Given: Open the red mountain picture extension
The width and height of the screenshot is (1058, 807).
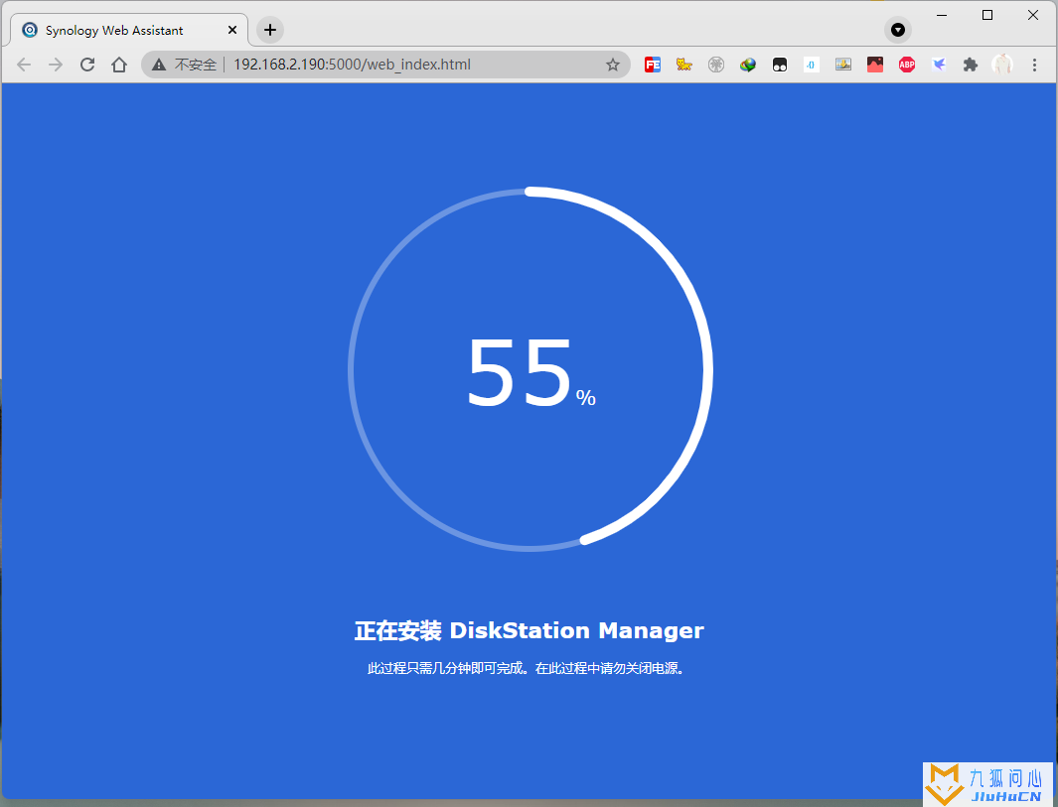Looking at the screenshot, I should 875,65.
